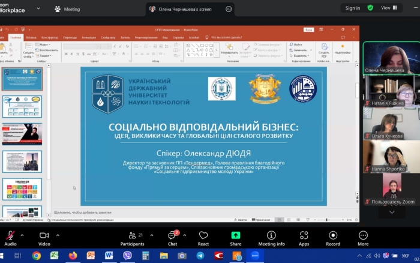This screenshot has width=420, height=263.
Task: Open screen share options ellipsis icon
Action: pyautogui.click(x=229, y=9)
